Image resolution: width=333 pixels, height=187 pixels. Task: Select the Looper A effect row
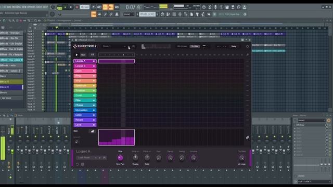[85, 61]
